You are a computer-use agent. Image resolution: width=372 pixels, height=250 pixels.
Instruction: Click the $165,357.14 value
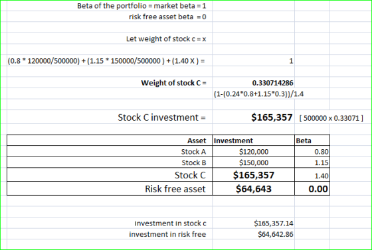click(x=274, y=223)
